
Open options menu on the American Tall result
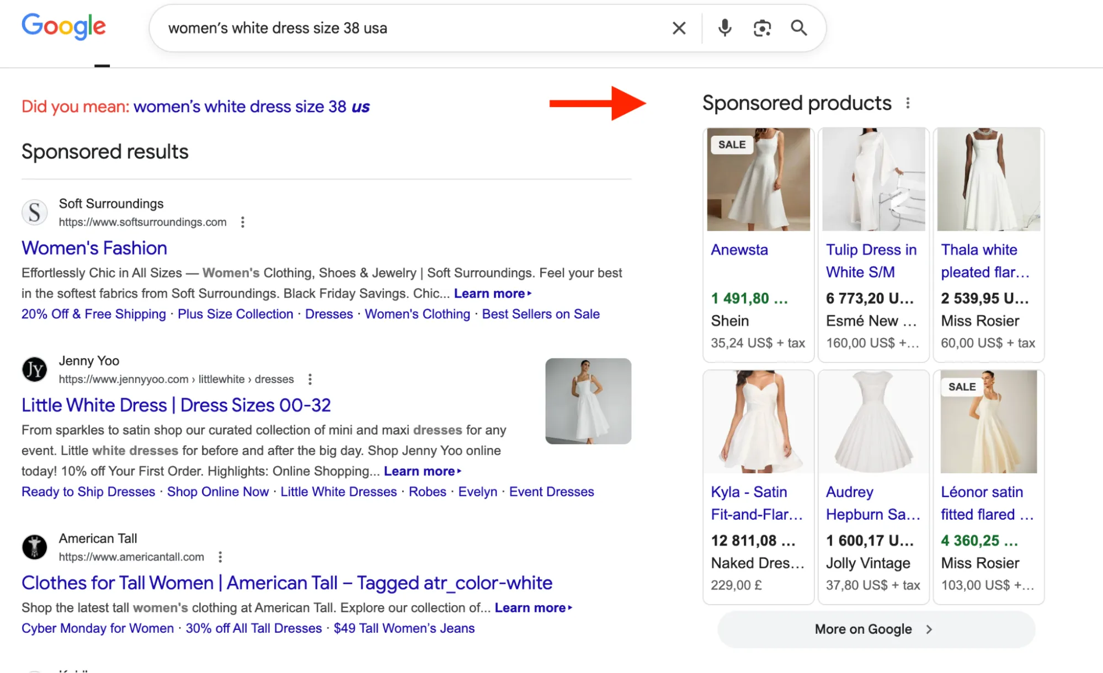[x=220, y=557]
